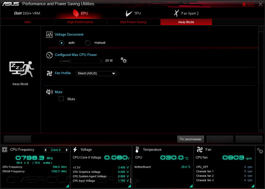This screenshot has width=265, height=189.
Task: Click the MotherBoard 29.0 °C row
Action: tap(162, 167)
